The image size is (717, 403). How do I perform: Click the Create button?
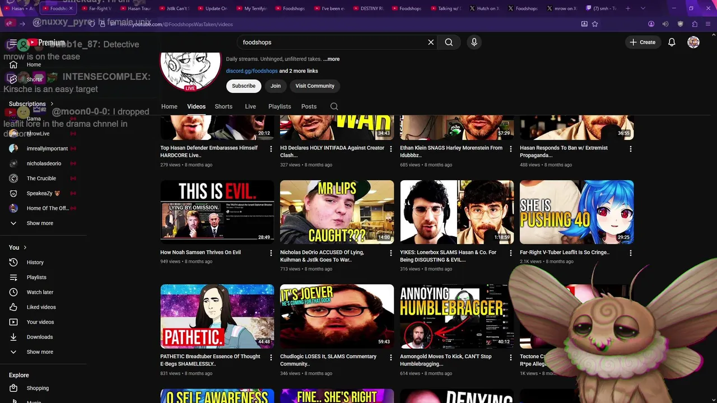tap(642, 42)
